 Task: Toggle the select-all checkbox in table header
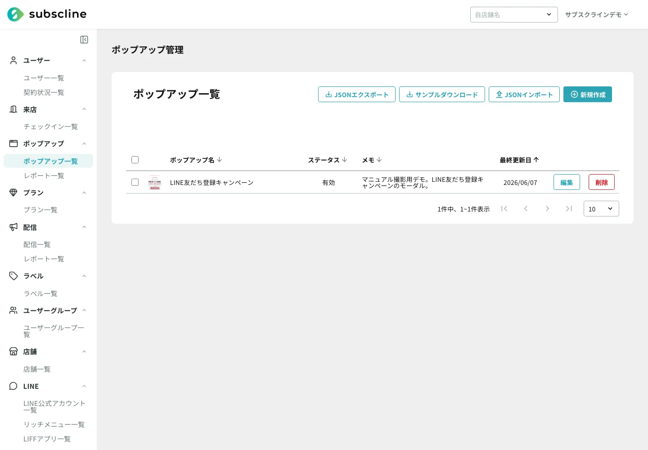(135, 160)
